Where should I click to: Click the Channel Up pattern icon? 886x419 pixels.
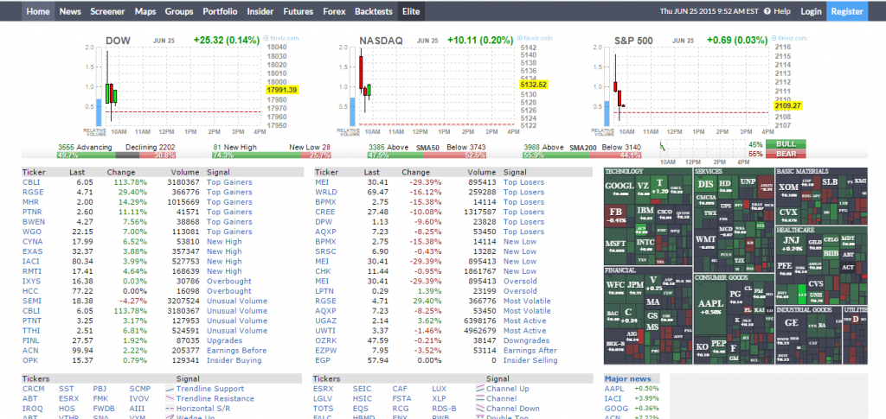[x=478, y=389]
